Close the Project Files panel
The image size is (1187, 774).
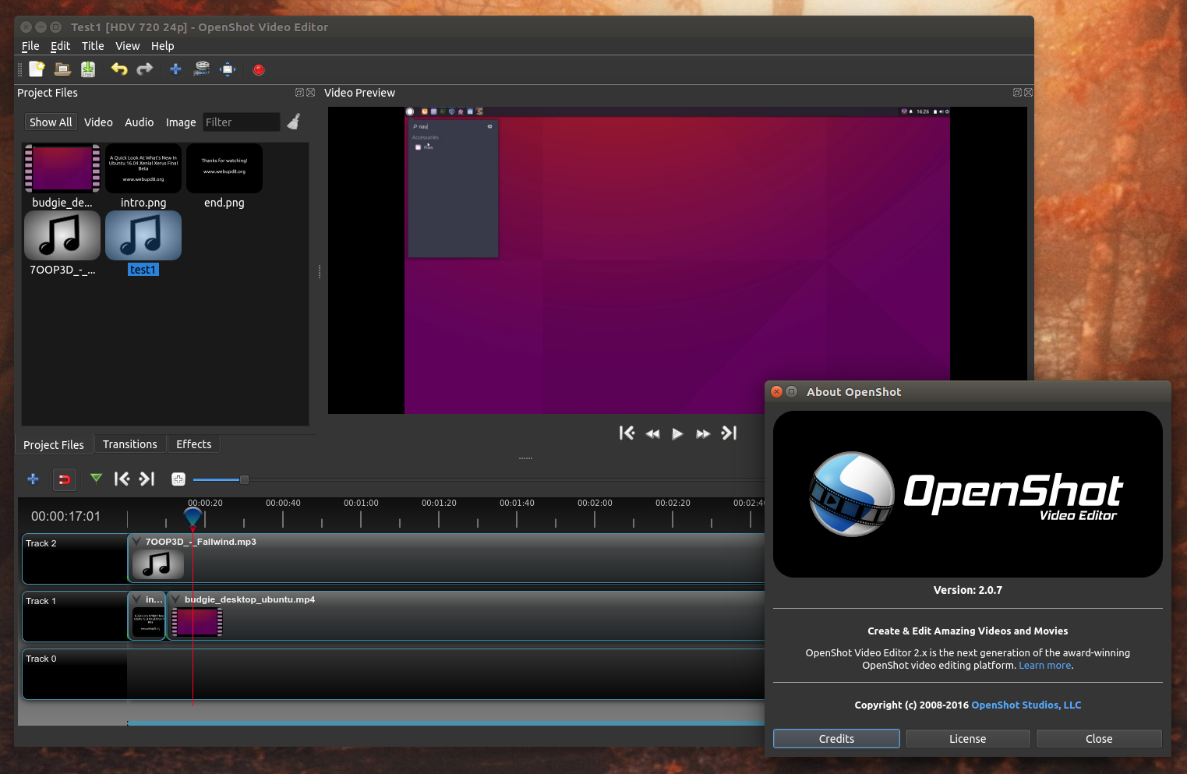310,93
